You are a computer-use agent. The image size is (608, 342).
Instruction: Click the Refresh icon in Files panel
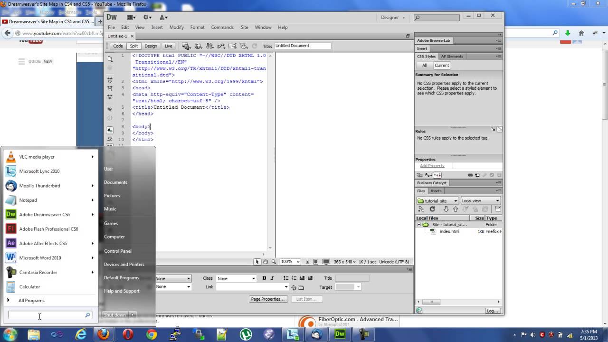coord(432,209)
